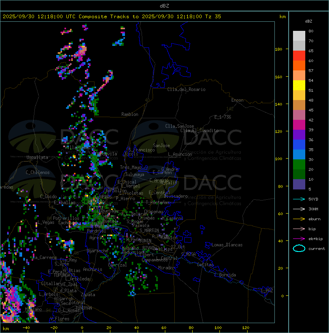Viewport: 329px width, 333px height.
Task: Select the royal blue 36-35 dBZ swatch
Action: (299, 145)
